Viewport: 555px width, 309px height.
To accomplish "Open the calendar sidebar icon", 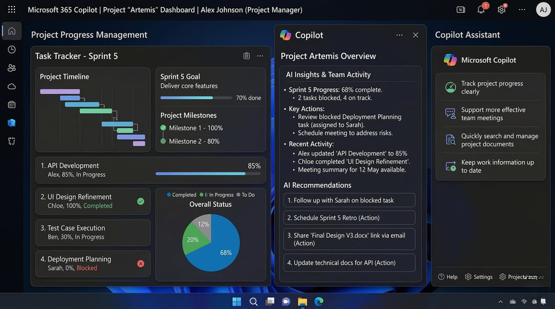I will [x=12, y=105].
